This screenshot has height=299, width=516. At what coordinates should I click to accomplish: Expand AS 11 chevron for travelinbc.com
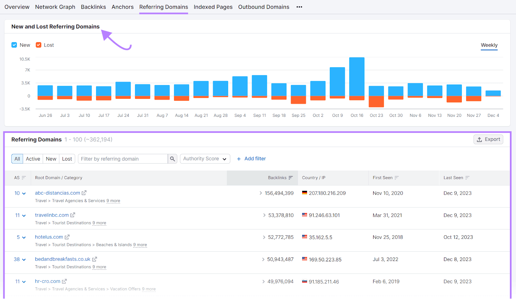(x=24, y=216)
